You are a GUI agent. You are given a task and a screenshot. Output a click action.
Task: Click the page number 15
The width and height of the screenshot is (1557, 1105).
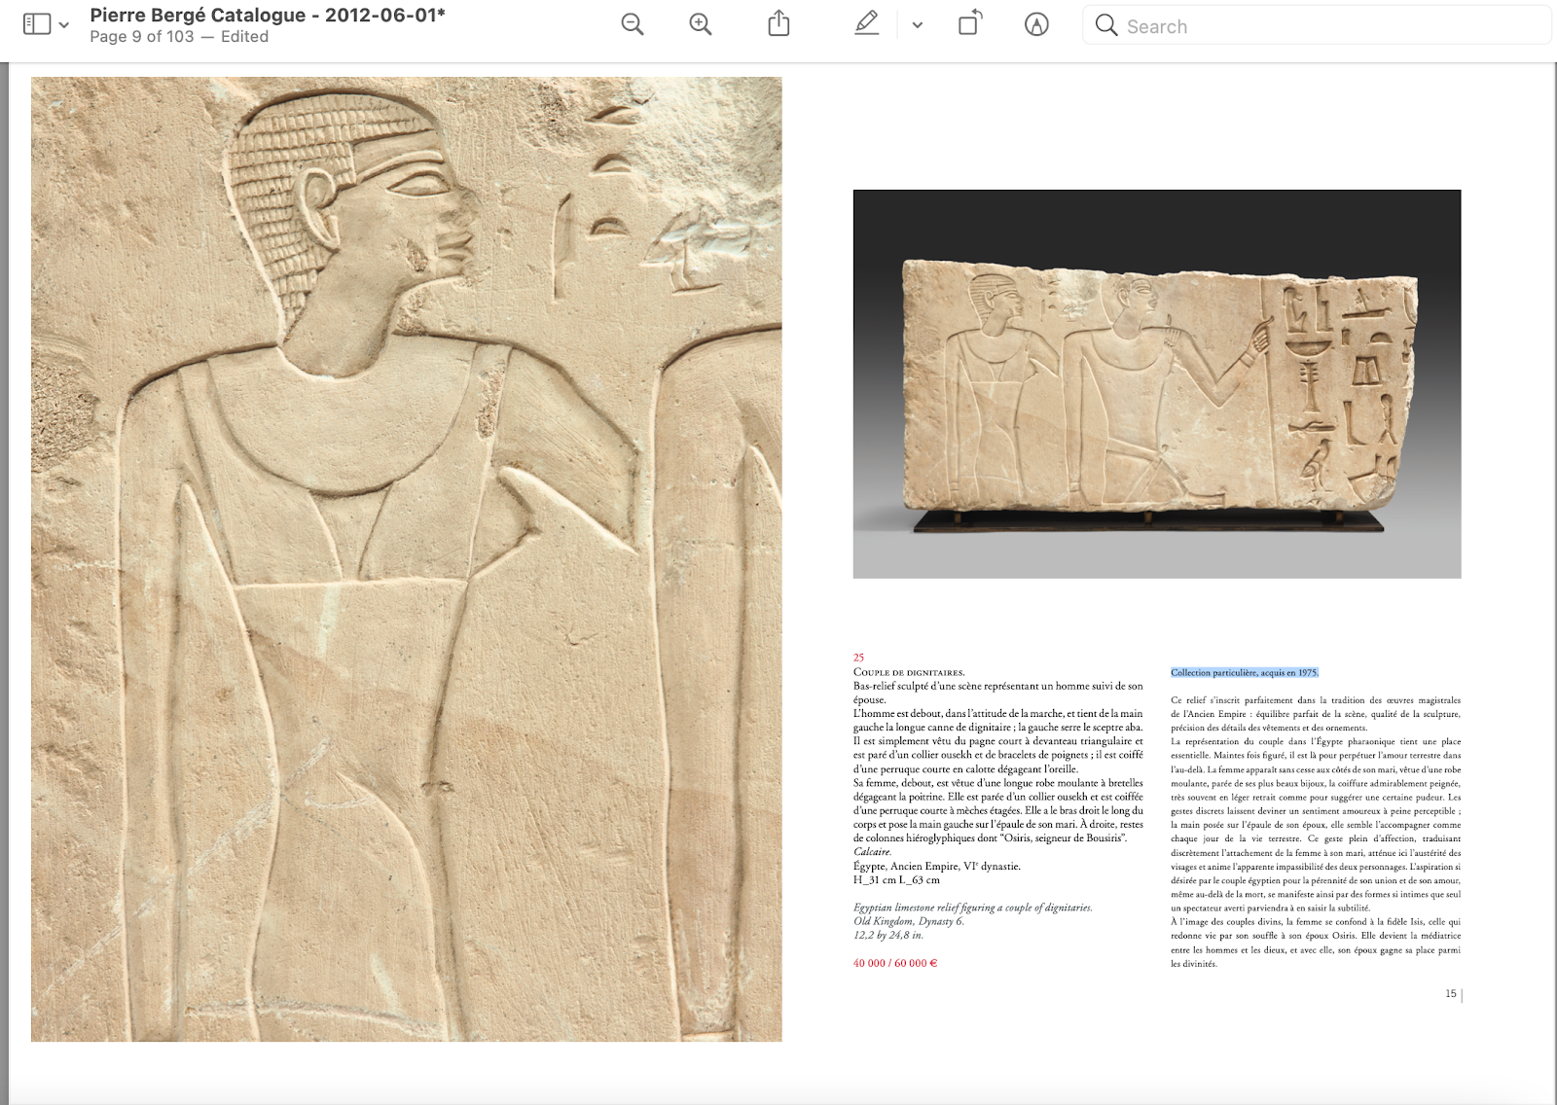click(x=1451, y=993)
